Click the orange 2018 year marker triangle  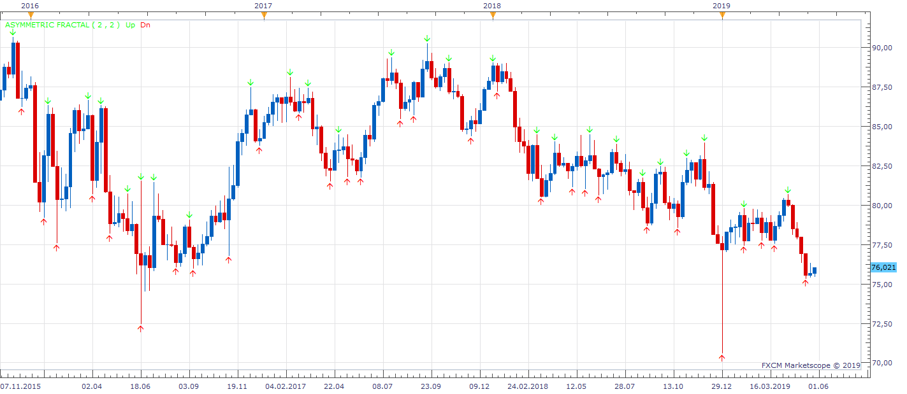click(x=493, y=15)
